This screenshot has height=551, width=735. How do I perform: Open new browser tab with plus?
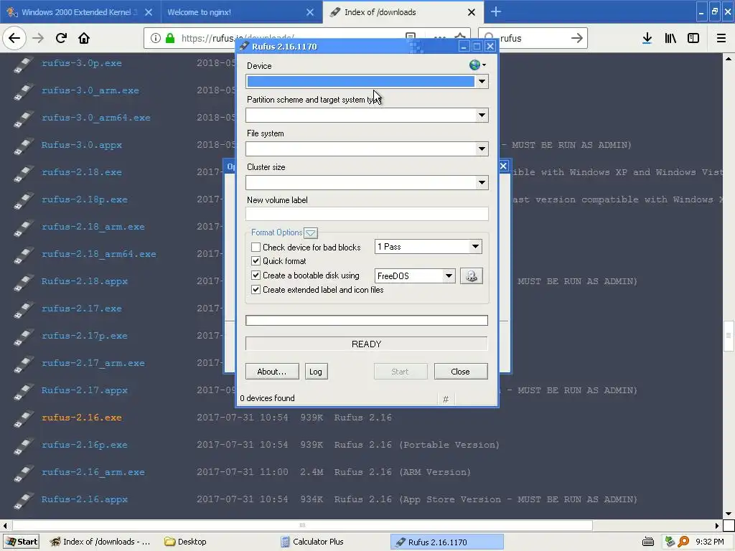pos(496,12)
